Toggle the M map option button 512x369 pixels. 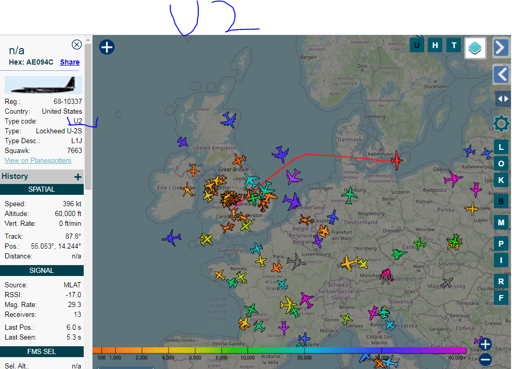pos(501,222)
